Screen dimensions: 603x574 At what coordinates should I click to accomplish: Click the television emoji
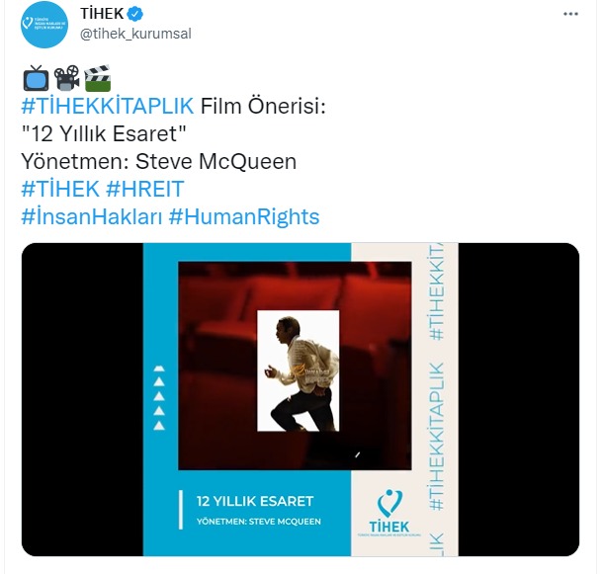click(36, 78)
